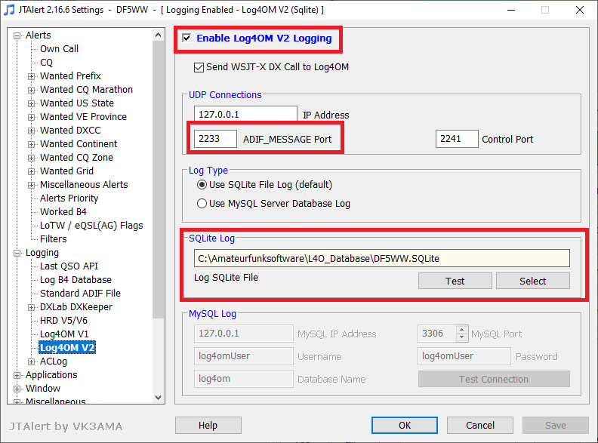Click settings tree scrollbar down arrow
The image size is (598, 443).
159,397
